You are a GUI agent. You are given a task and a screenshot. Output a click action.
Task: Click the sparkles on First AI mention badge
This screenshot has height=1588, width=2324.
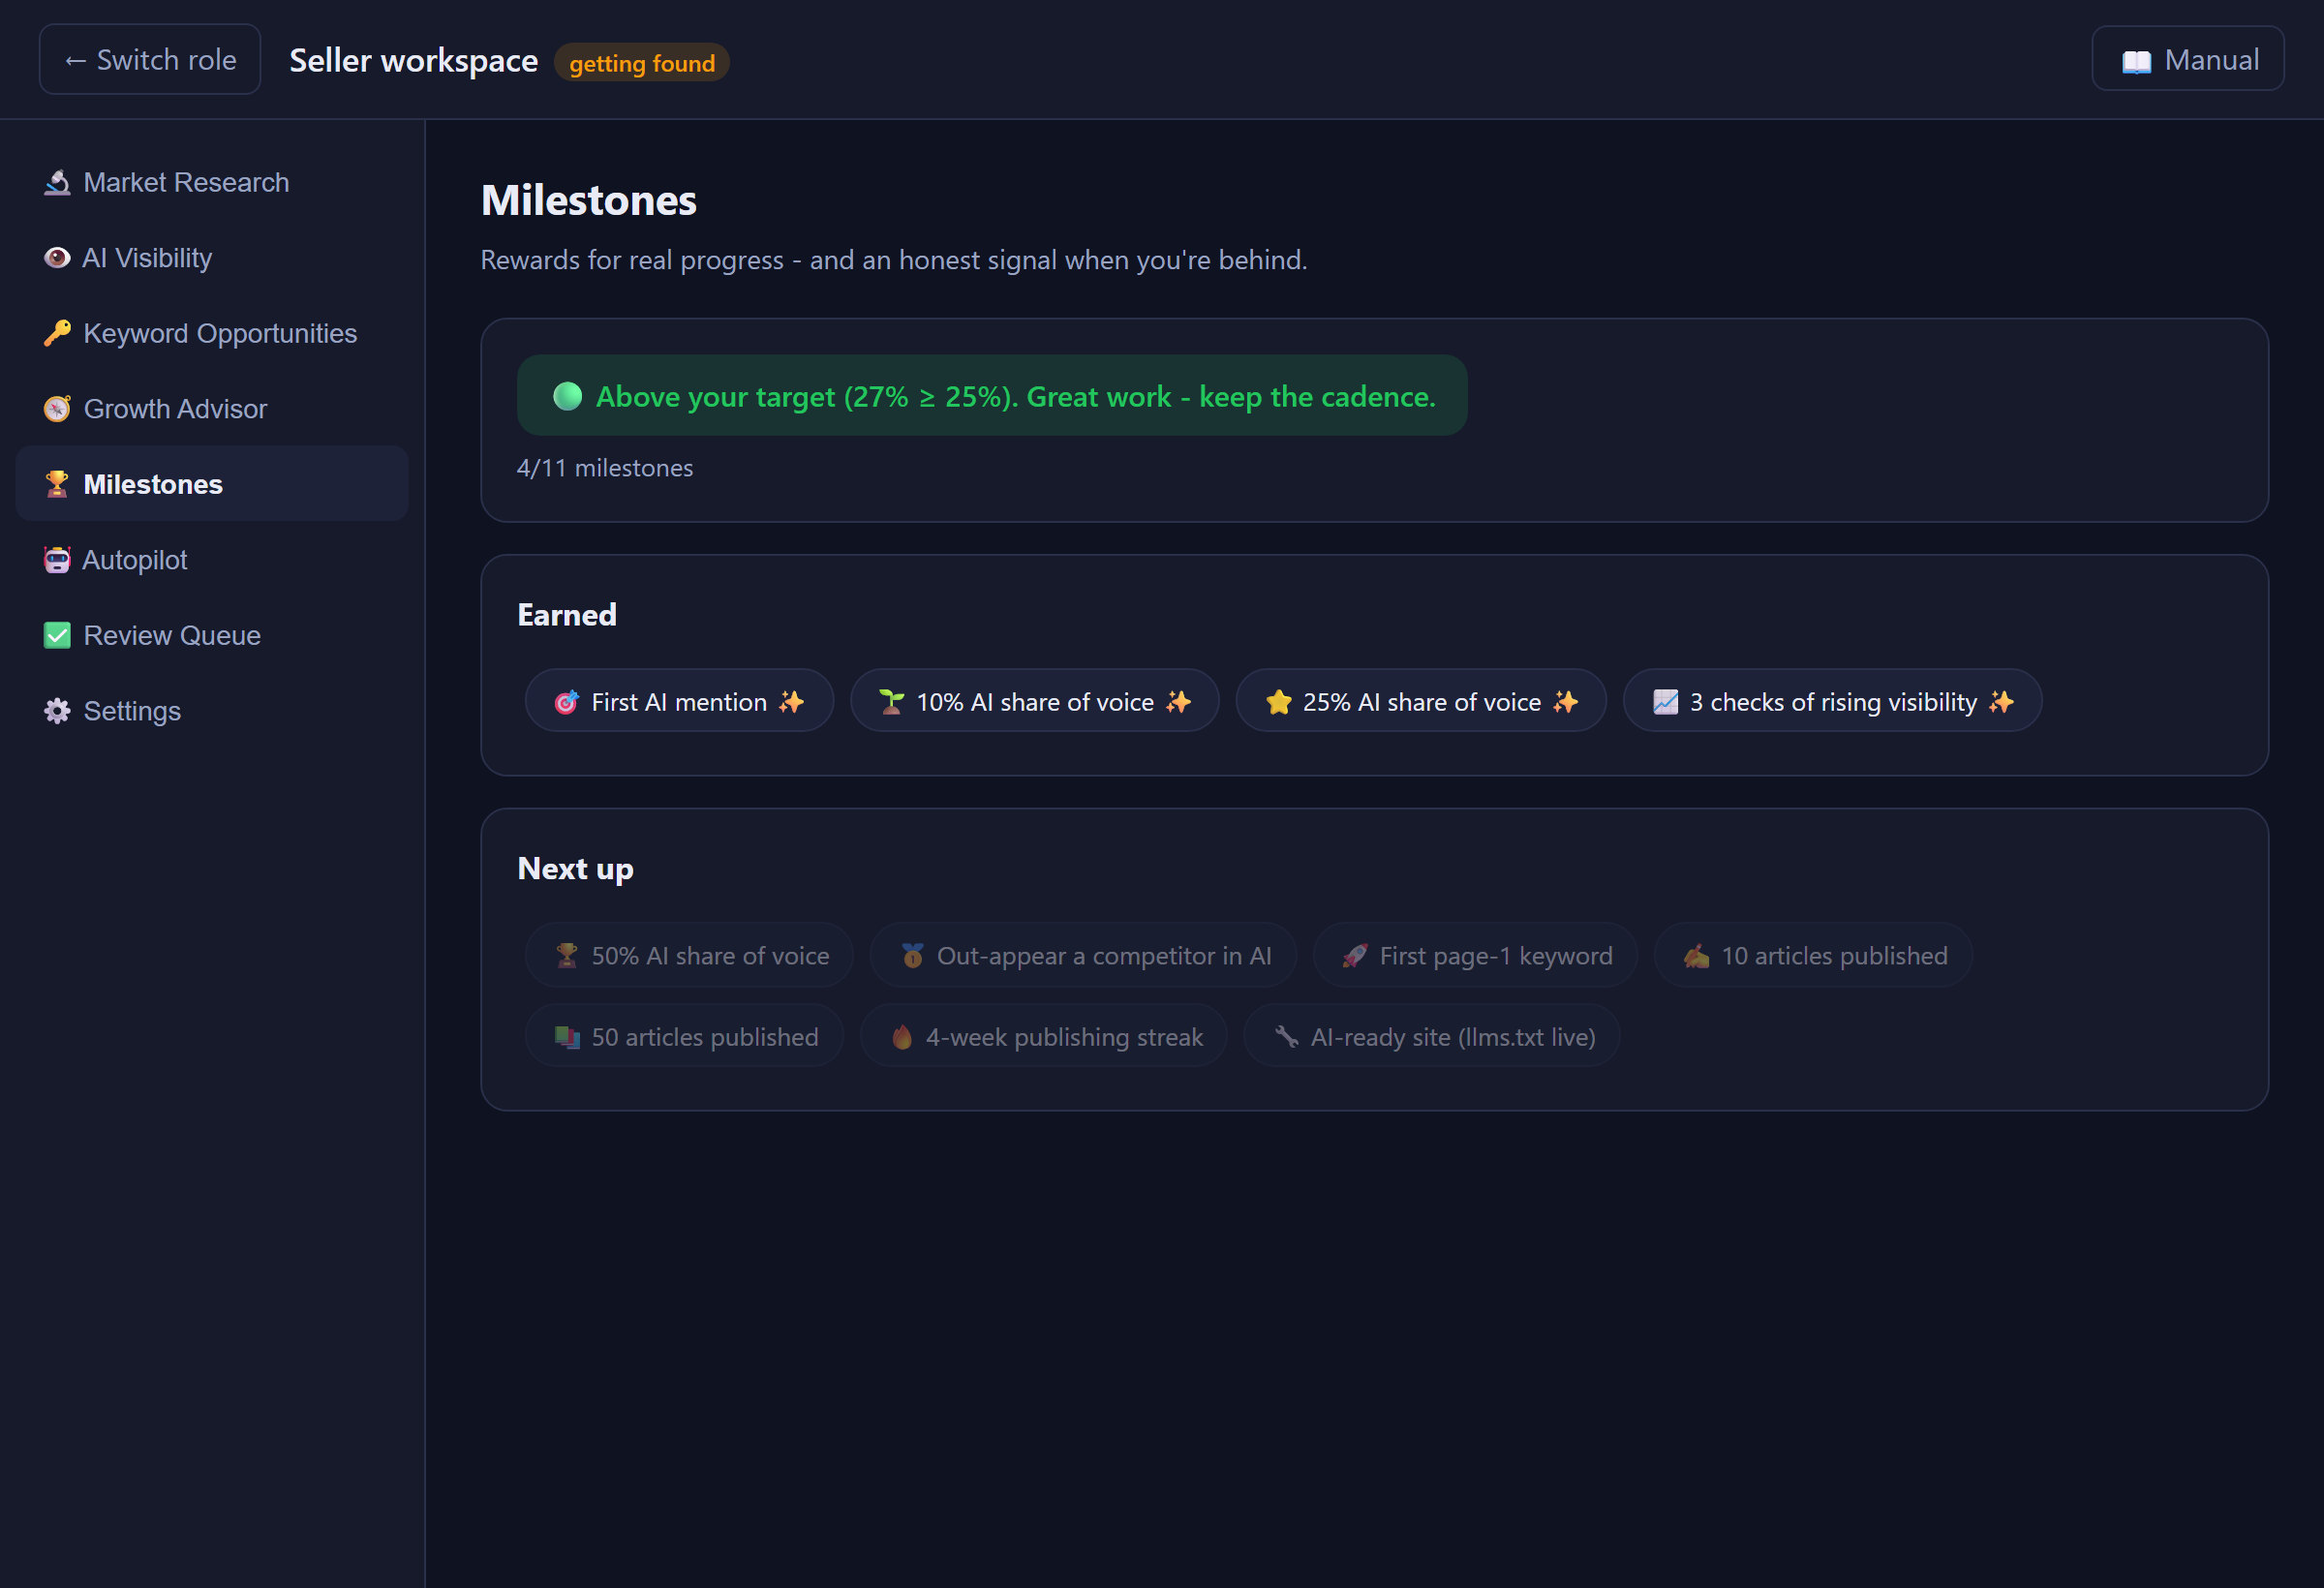point(791,702)
